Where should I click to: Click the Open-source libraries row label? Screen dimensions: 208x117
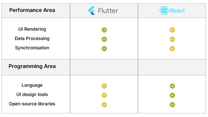click(x=32, y=104)
